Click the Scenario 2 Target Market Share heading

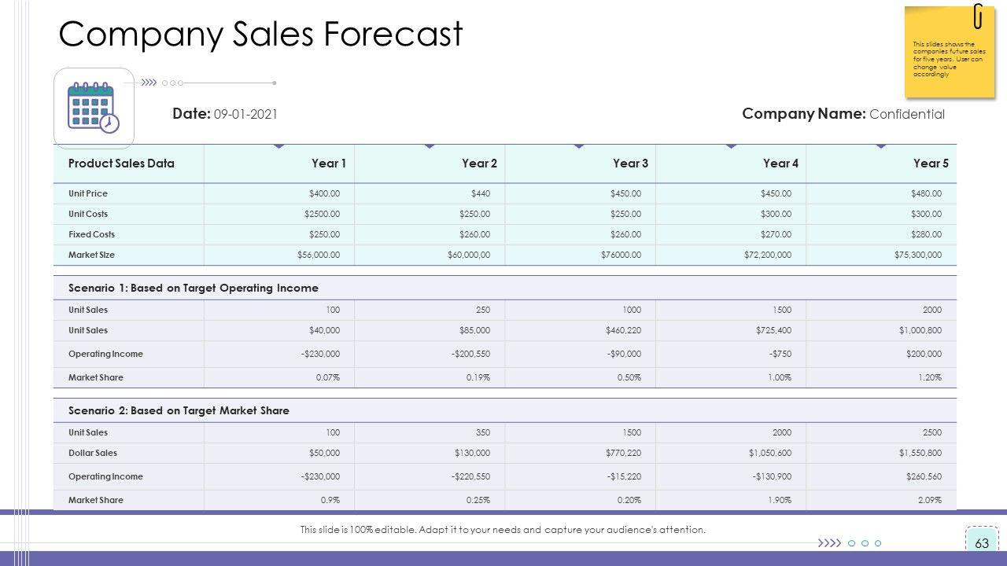click(x=179, y=410)
